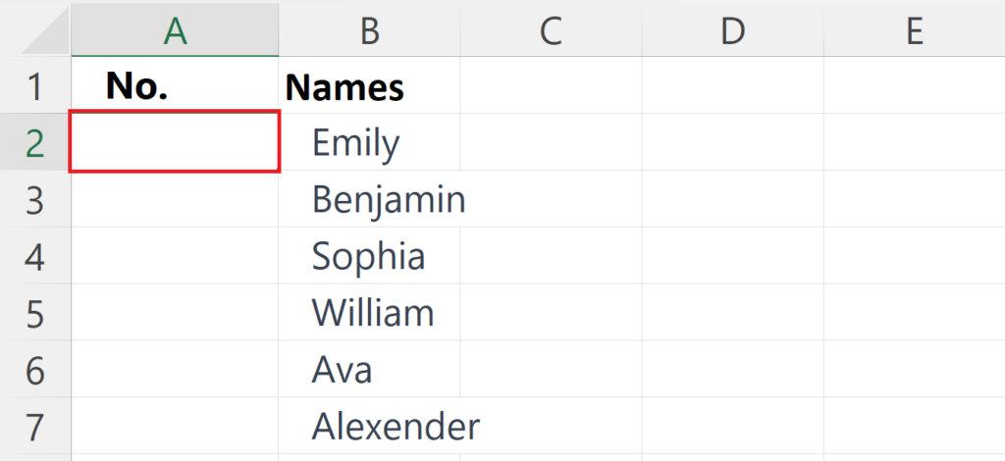Viewport: 1005px width, 461px height.
Task: Select row 1 header
Action: (x=35, y=85)
